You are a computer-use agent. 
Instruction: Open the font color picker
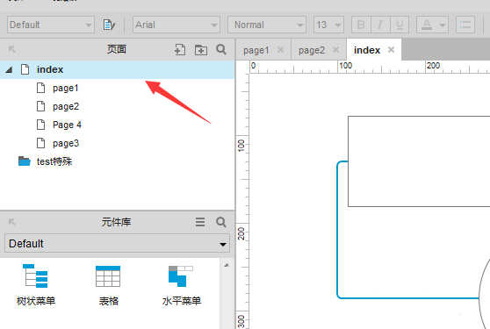tap(427, 25)
